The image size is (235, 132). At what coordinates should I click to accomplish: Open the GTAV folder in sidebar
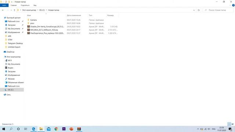10,40
